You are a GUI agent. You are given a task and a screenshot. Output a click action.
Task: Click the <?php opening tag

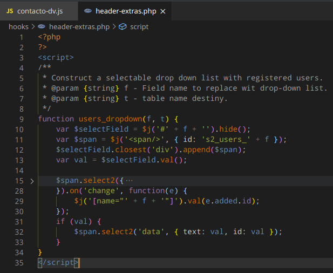[x=49, y=37]
